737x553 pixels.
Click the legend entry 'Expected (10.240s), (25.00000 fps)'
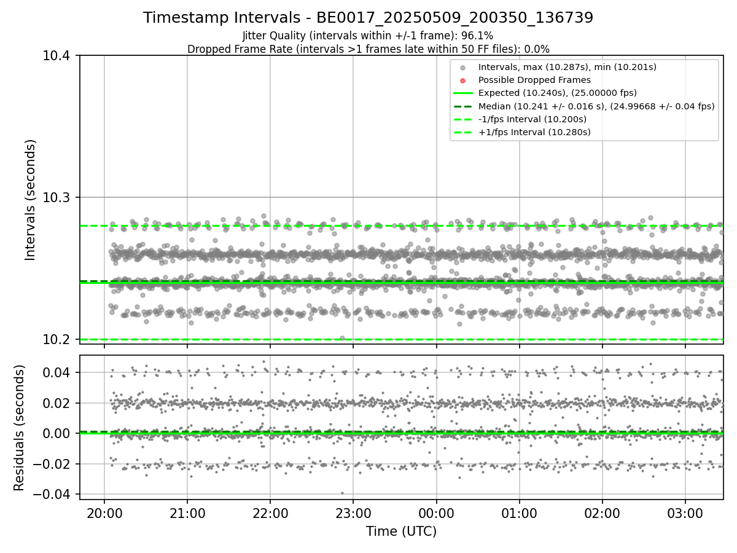(557, 93)
